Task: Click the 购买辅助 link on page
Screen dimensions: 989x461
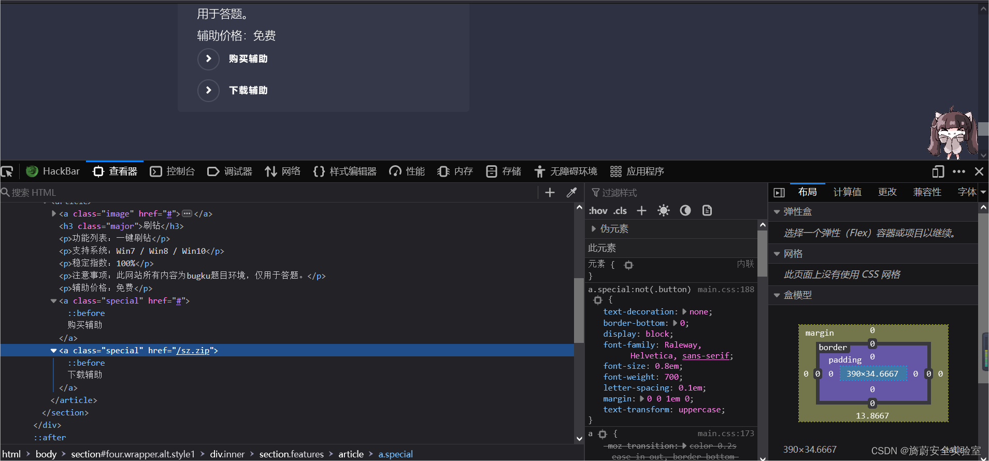Action: tap(248, 59)
